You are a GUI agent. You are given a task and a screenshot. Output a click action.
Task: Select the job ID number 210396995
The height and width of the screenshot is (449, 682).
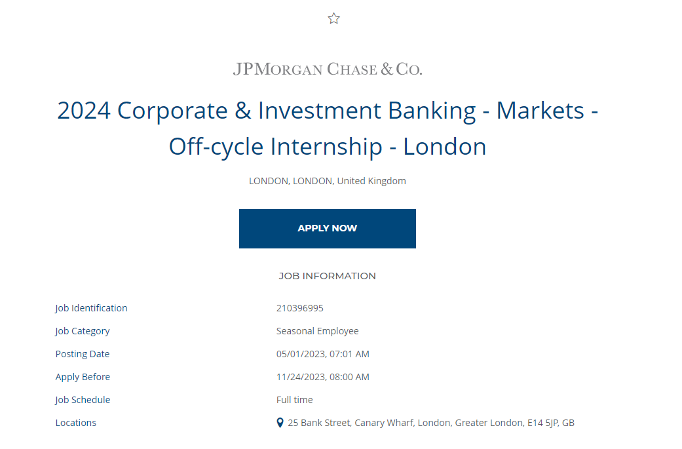299,308
